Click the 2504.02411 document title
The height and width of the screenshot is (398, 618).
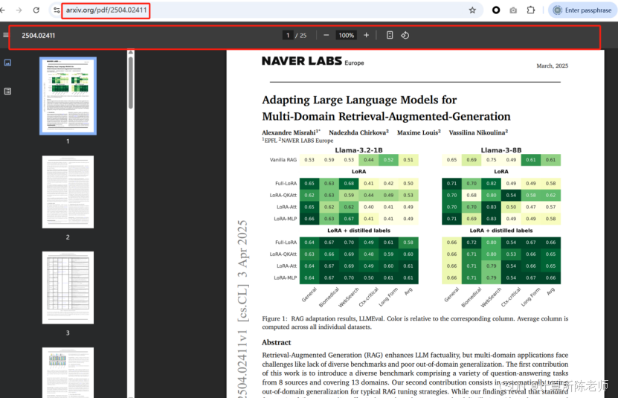tap(38, 36)
